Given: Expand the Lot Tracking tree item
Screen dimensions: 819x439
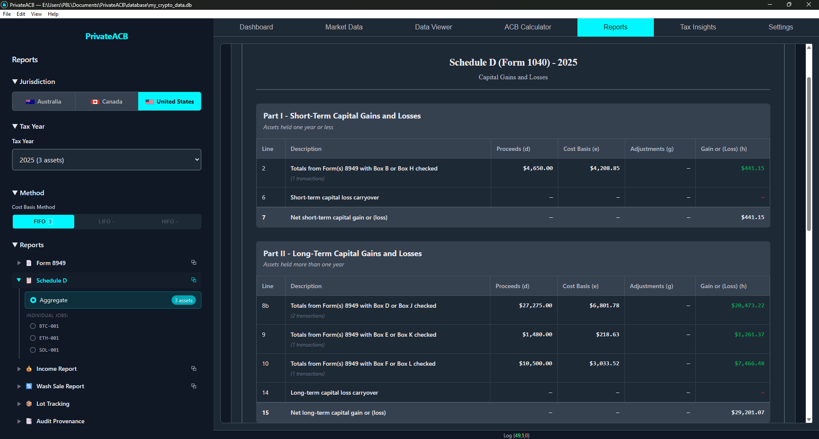Looking at the screenshot, I should click(x=19, y=404).
